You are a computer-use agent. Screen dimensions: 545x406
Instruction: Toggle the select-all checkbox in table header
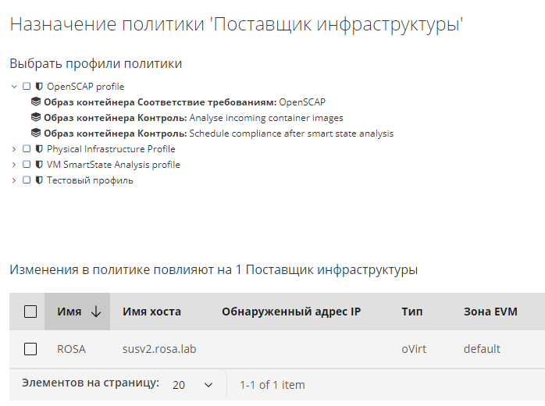coord(30,312)
